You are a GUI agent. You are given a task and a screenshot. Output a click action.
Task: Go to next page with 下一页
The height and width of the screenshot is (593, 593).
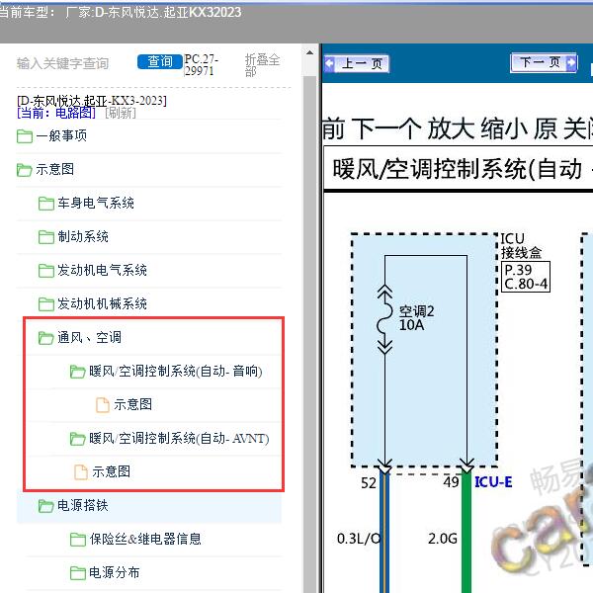tap(544, 62)
